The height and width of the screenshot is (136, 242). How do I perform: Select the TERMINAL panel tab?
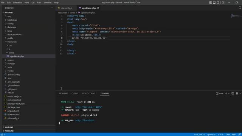coord(105,93)
